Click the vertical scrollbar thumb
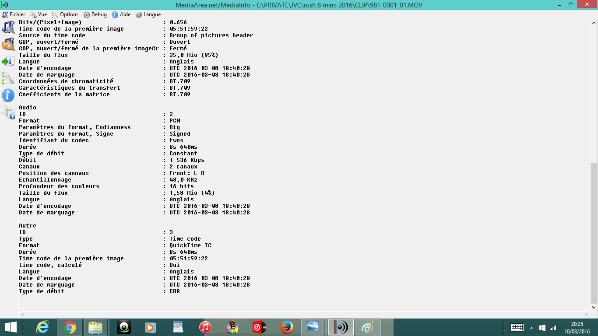 tap(594, 233)
